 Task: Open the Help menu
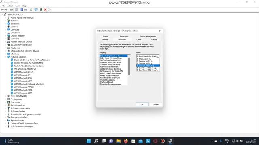pyautogui.click(x=24, y=6)
